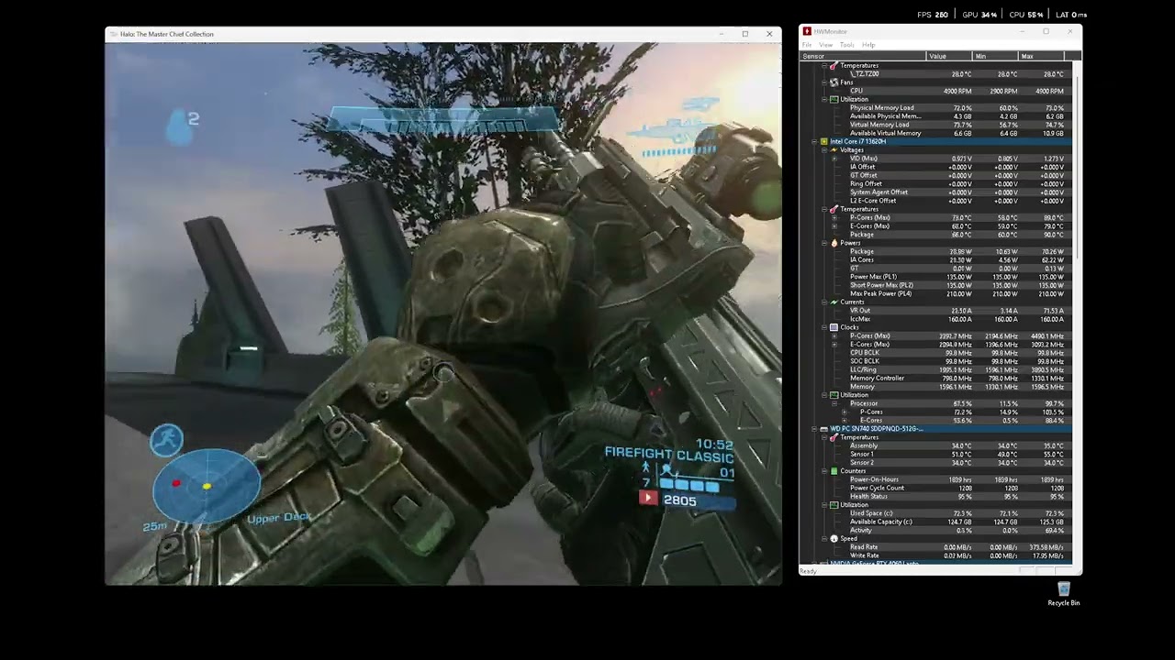Collapse the Fans group

[x=824, y=82]
